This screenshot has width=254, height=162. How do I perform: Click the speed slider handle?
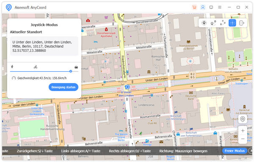pyautogui.click(x=71, y=71)
